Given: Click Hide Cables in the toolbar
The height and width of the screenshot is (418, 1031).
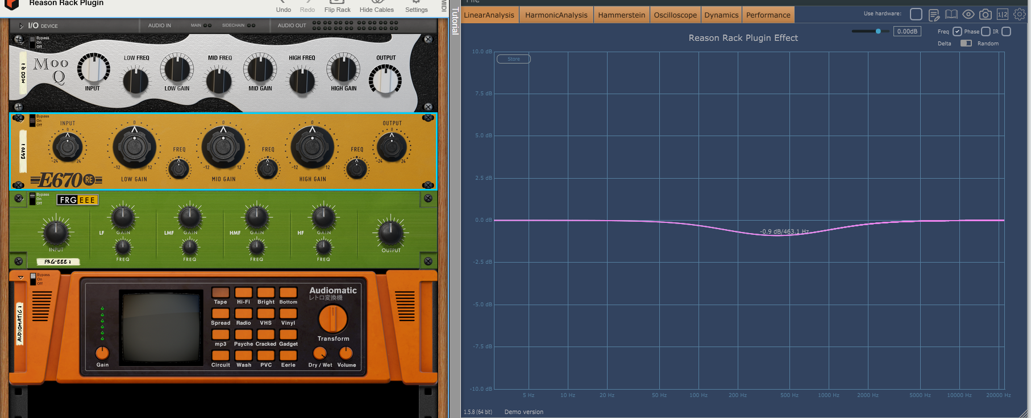Looking at the screenshot, I should pyautogui.click(x=376, y=6).
